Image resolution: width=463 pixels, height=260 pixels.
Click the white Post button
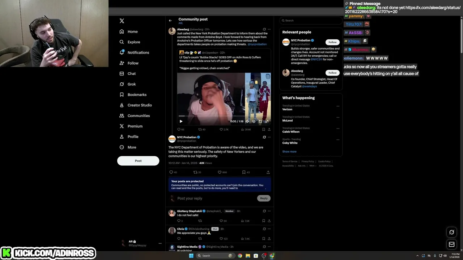click(x=138, y=161)
